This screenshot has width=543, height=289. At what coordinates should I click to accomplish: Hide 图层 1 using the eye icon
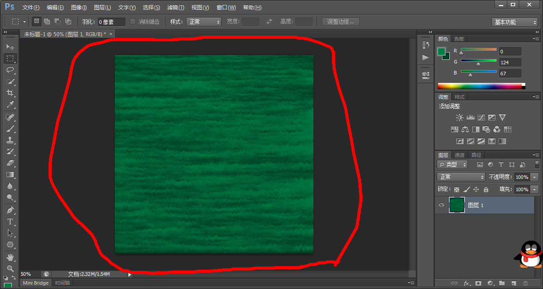click(441, 205)
